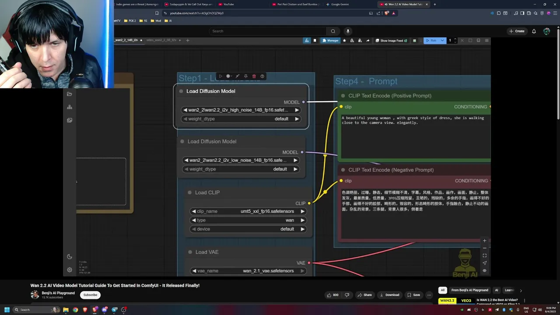Collapse the Load CLIP node
The width and height of the screenshot is (560, 315).
(x=189, y=192)
